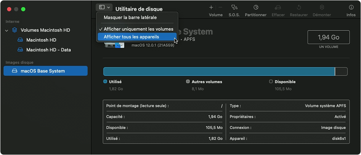
Task: Click the Images disque section header
Action: 19,62
